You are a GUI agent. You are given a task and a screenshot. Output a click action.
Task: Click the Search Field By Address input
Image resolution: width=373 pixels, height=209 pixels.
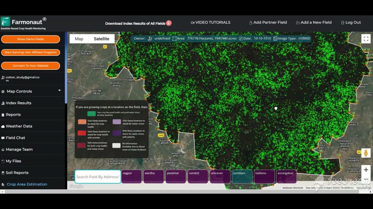[x=98, y=176]
